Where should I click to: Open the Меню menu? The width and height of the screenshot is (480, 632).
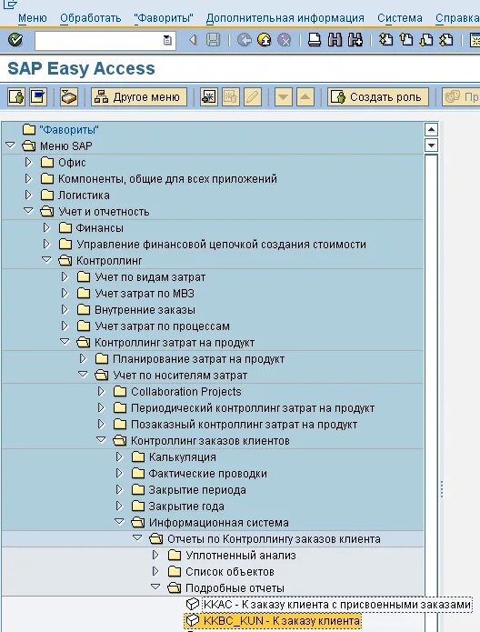pyautogui.click(x=32, y=18)
